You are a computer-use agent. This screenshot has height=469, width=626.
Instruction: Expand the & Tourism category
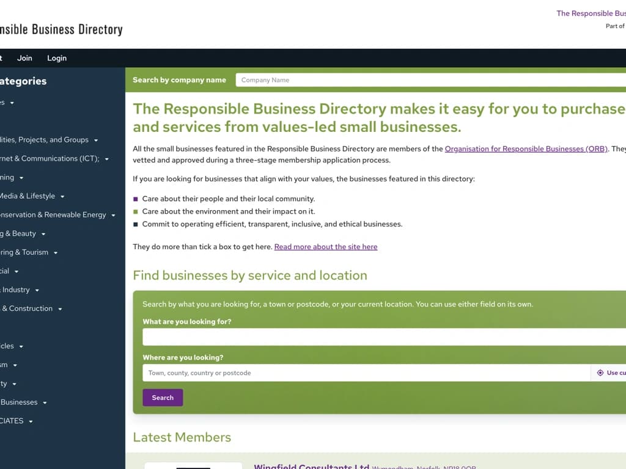(x=56, y=253)
